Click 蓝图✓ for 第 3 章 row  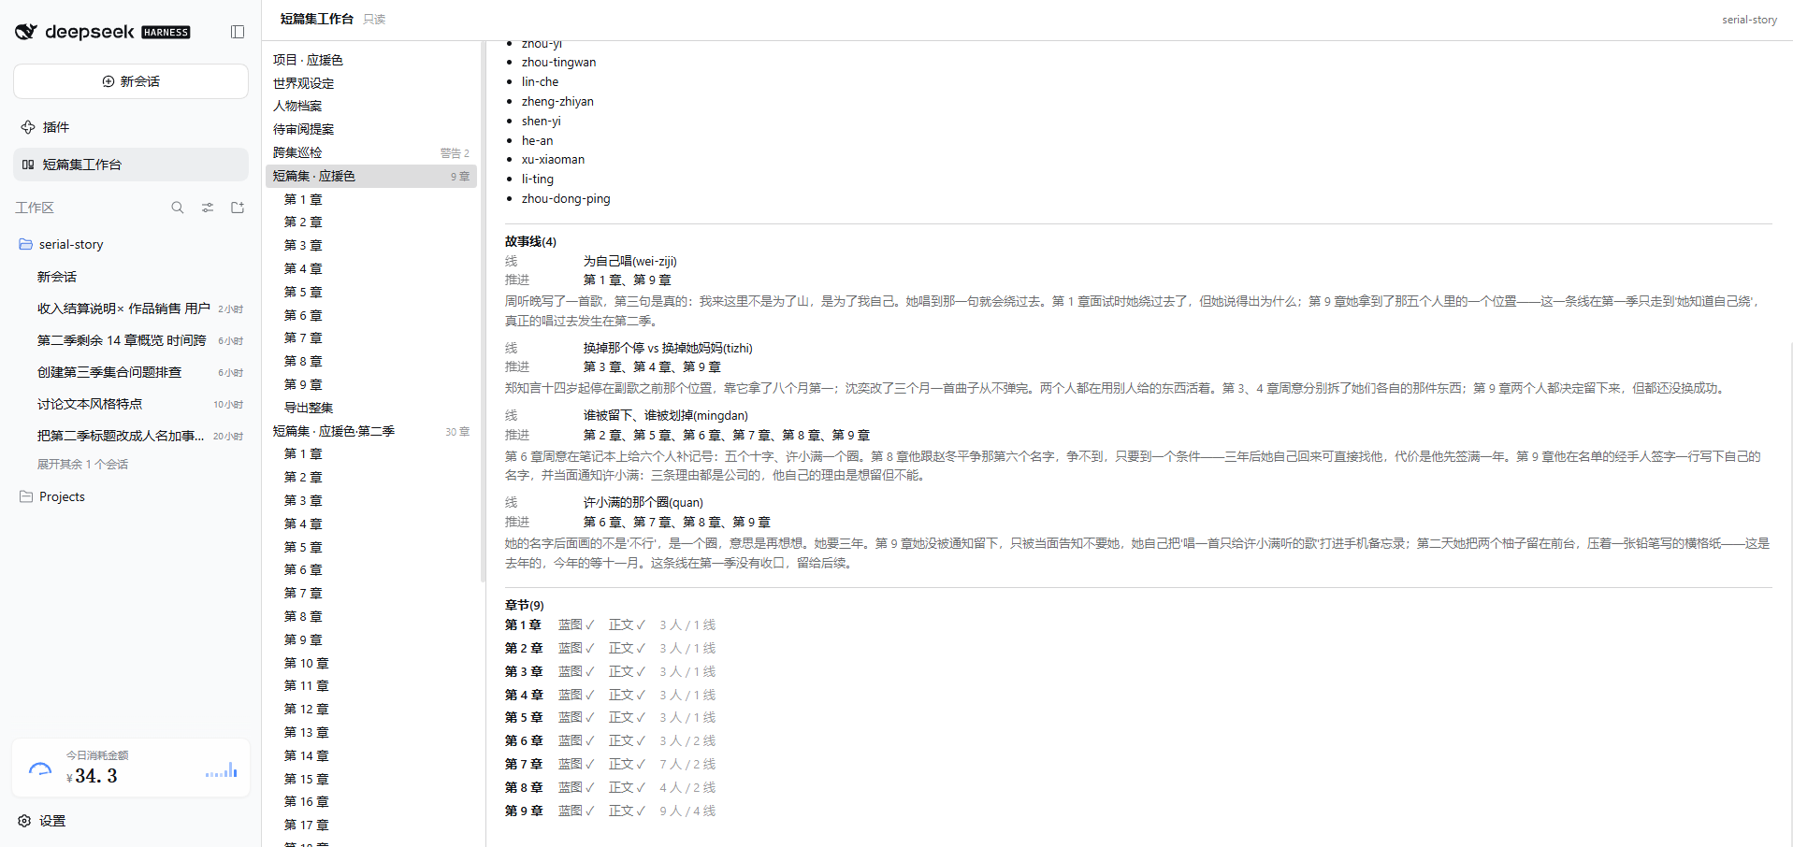576,672
